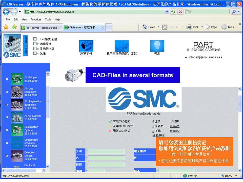Open the address bar history dropdown

pos(167,12)
